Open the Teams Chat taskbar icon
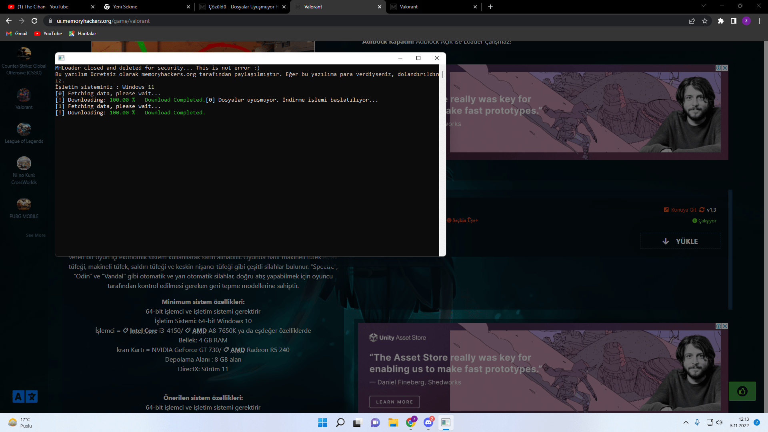The width and height of the screenshot is (768, 432). [375, 422]
